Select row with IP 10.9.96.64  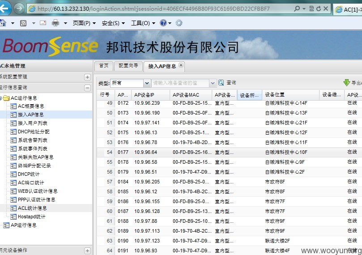(x=229, y=152)
